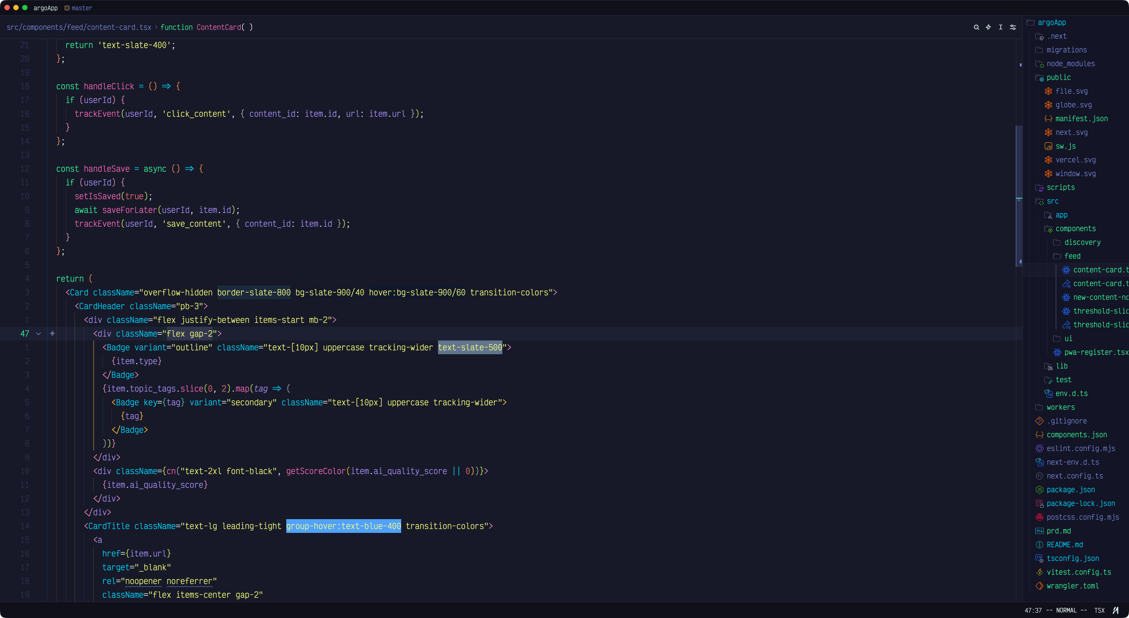Click the next-env.d.ts file icon
Viewport: 1129px width, 618px height.
tap(1039, 462)
